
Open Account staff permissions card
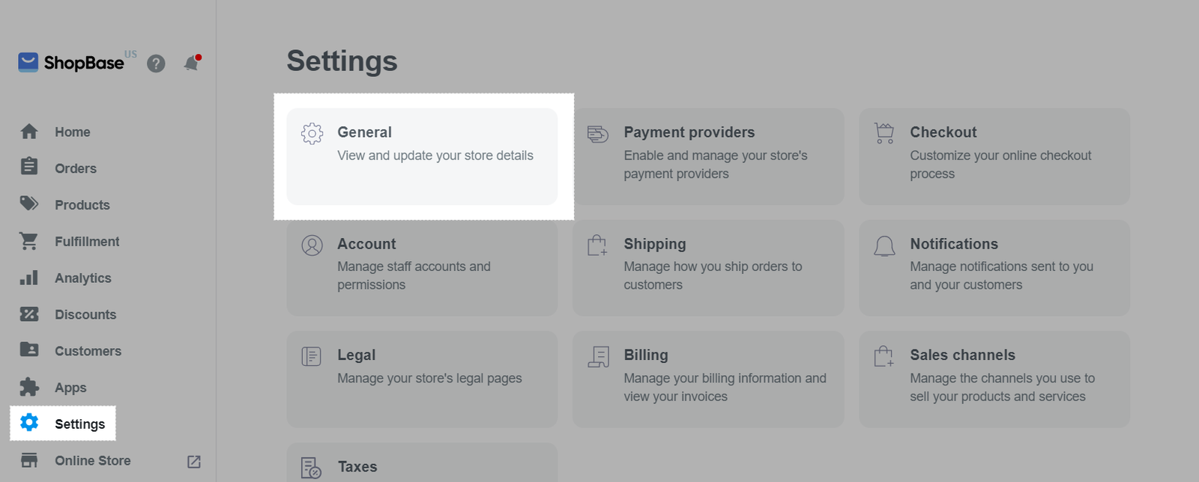[x=422, y=268]
